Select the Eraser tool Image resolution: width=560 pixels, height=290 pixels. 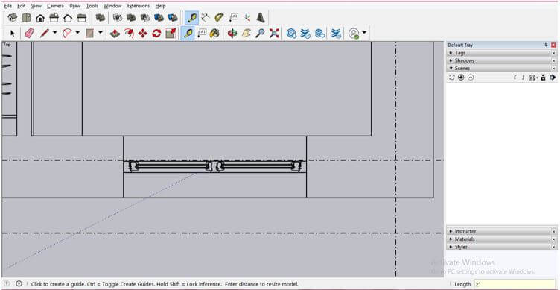coord(30,34)
